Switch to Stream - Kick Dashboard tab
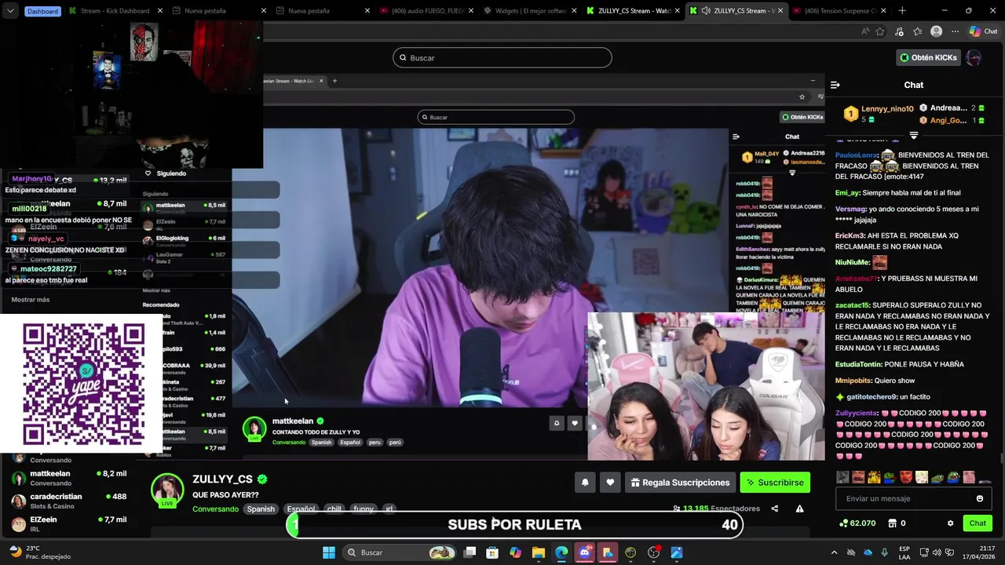1005x565 pixels. tap(116, 11)
